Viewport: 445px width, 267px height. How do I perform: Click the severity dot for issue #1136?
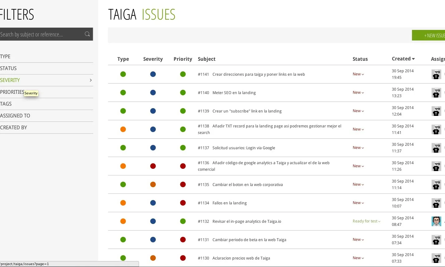(x=153, y=166)
